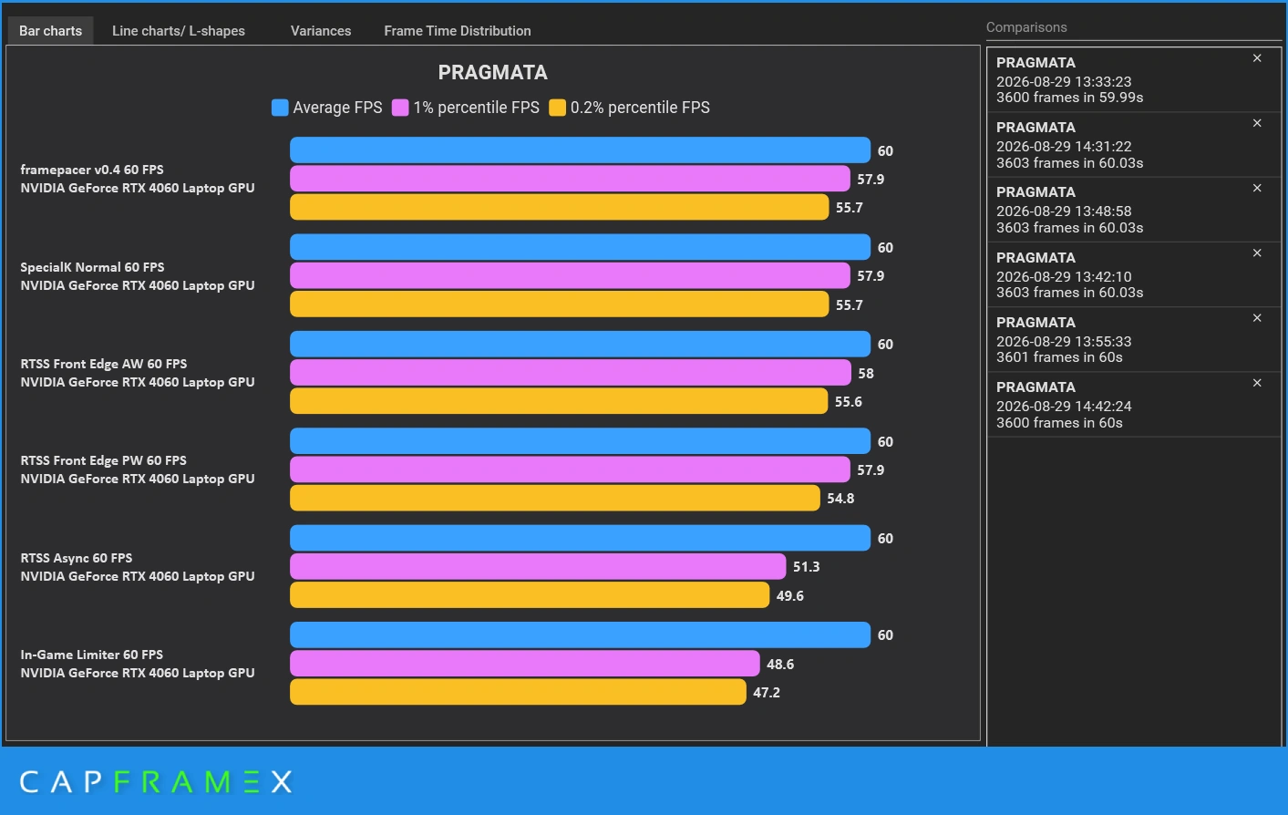
Task: Toggle the 1% percentile FPS legend swatch
Action: (400, 108)
